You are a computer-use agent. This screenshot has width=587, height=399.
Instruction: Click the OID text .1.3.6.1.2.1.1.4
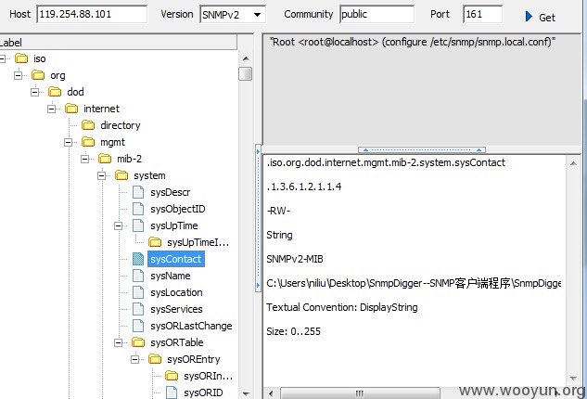click(304, 187)
